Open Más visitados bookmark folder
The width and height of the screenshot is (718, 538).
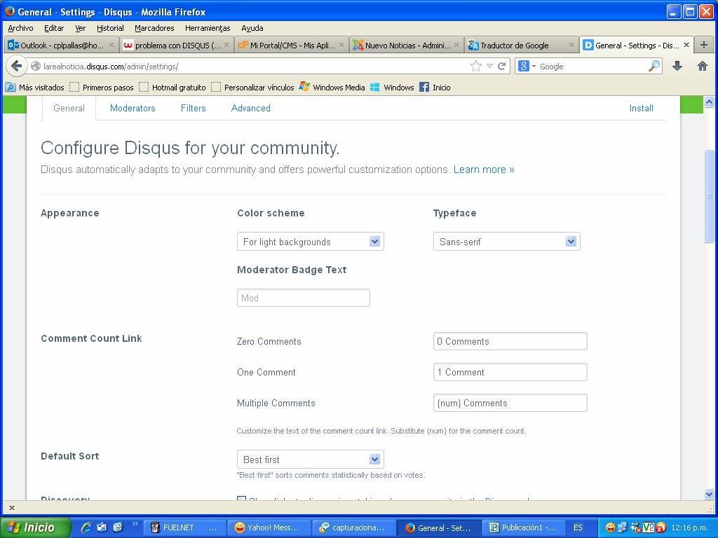point(35,87)
